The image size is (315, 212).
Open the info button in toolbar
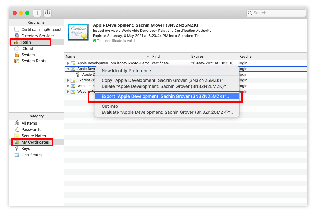[x=47, y=13]
